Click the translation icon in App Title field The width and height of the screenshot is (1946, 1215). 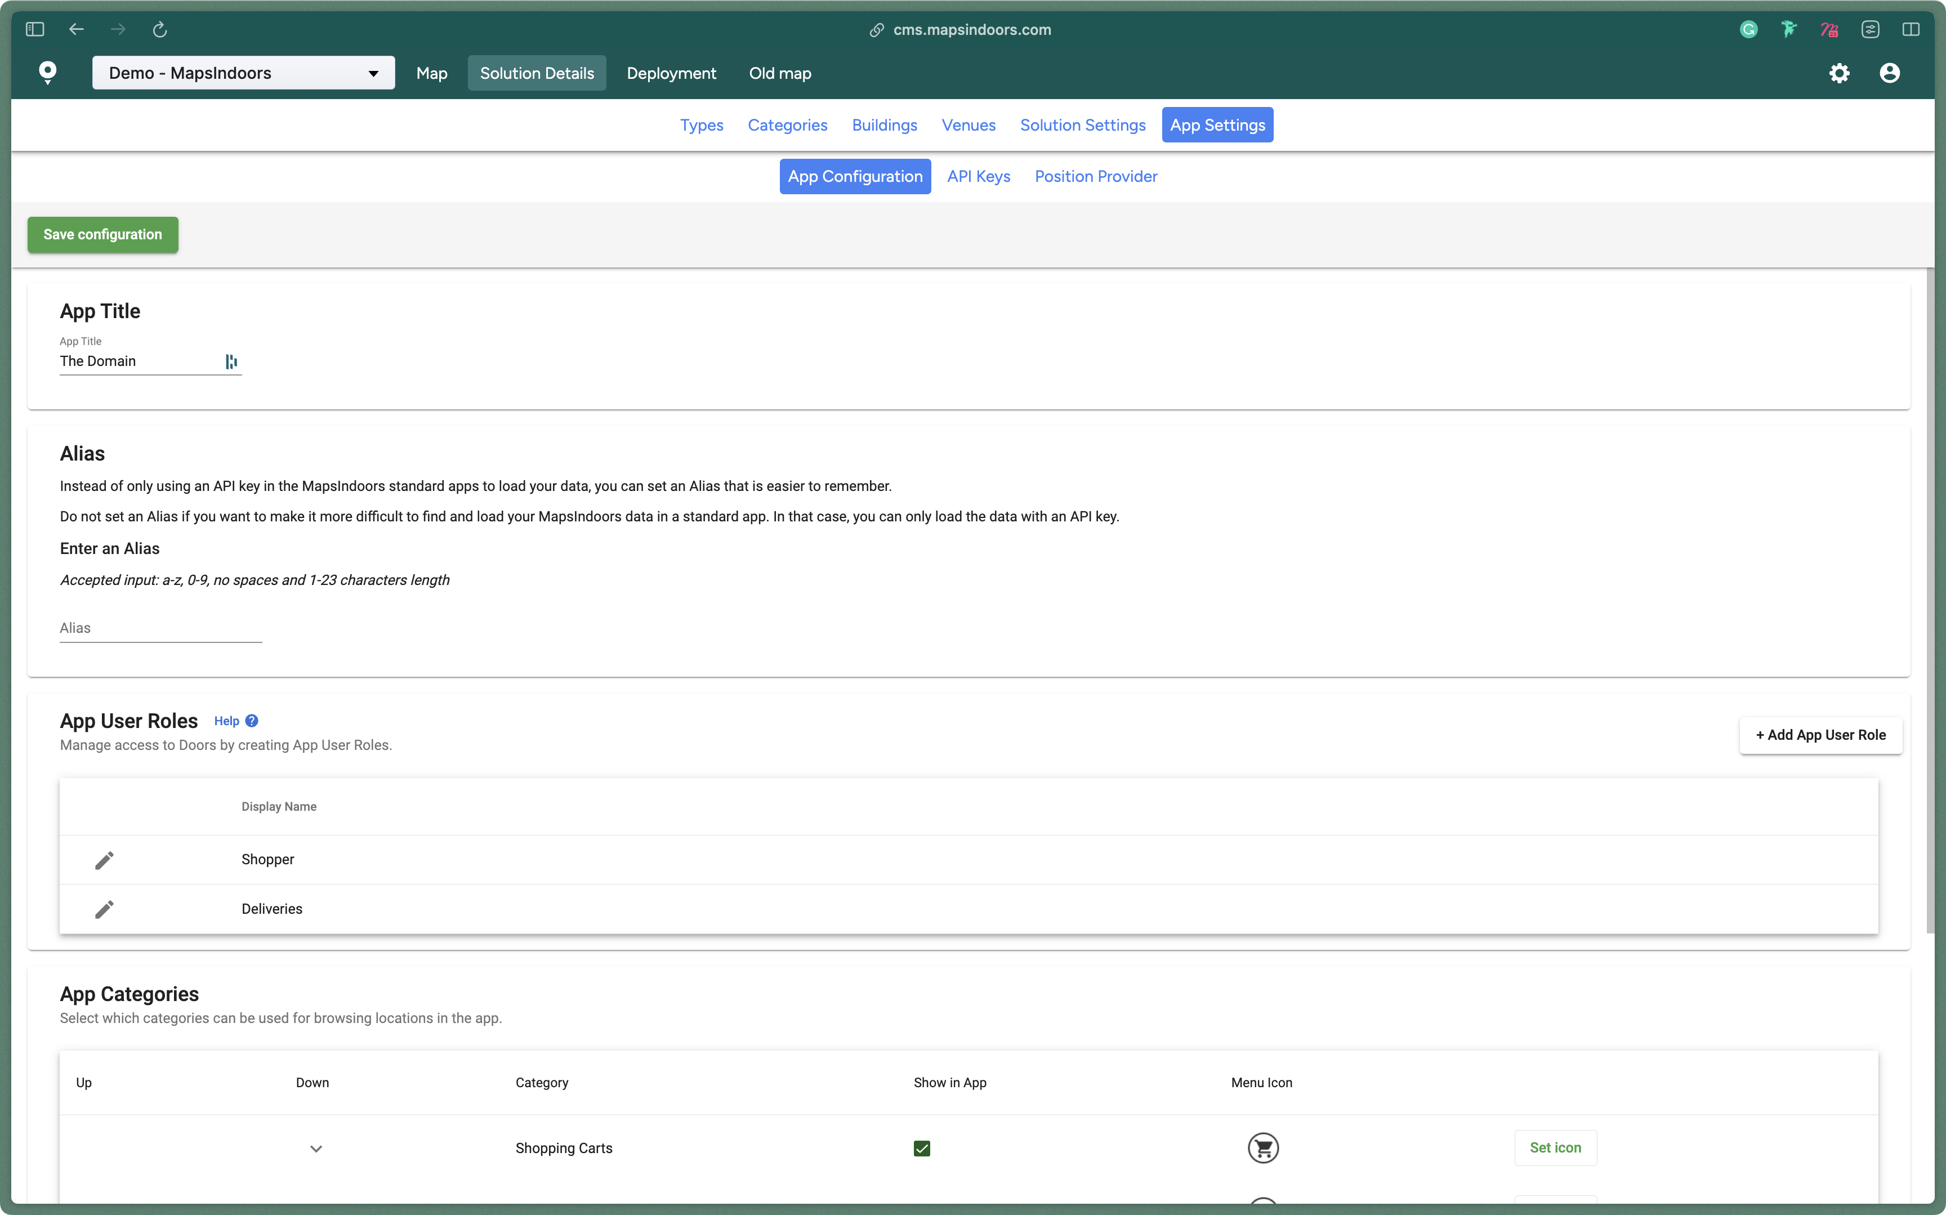tap(231, 361)
